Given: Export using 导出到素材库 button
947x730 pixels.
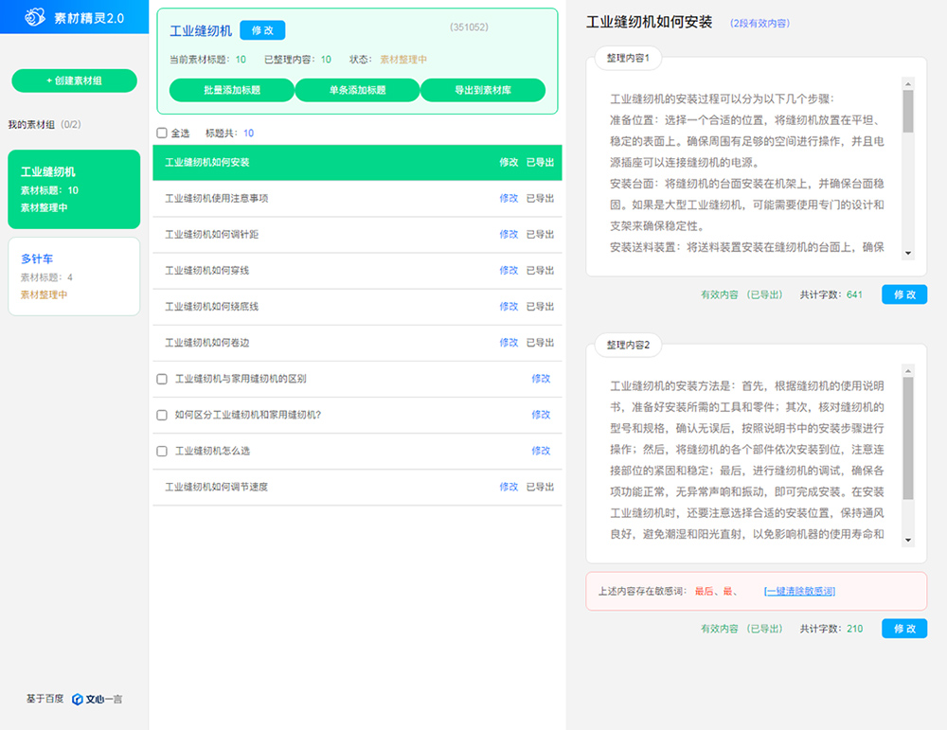Looking at the screenshot, I should point(483,90).
